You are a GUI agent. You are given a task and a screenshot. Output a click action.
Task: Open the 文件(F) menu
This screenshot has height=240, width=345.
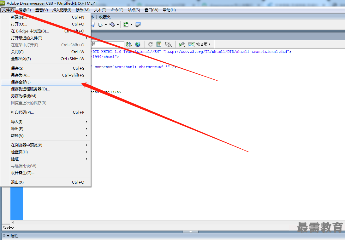click(8, 10)
